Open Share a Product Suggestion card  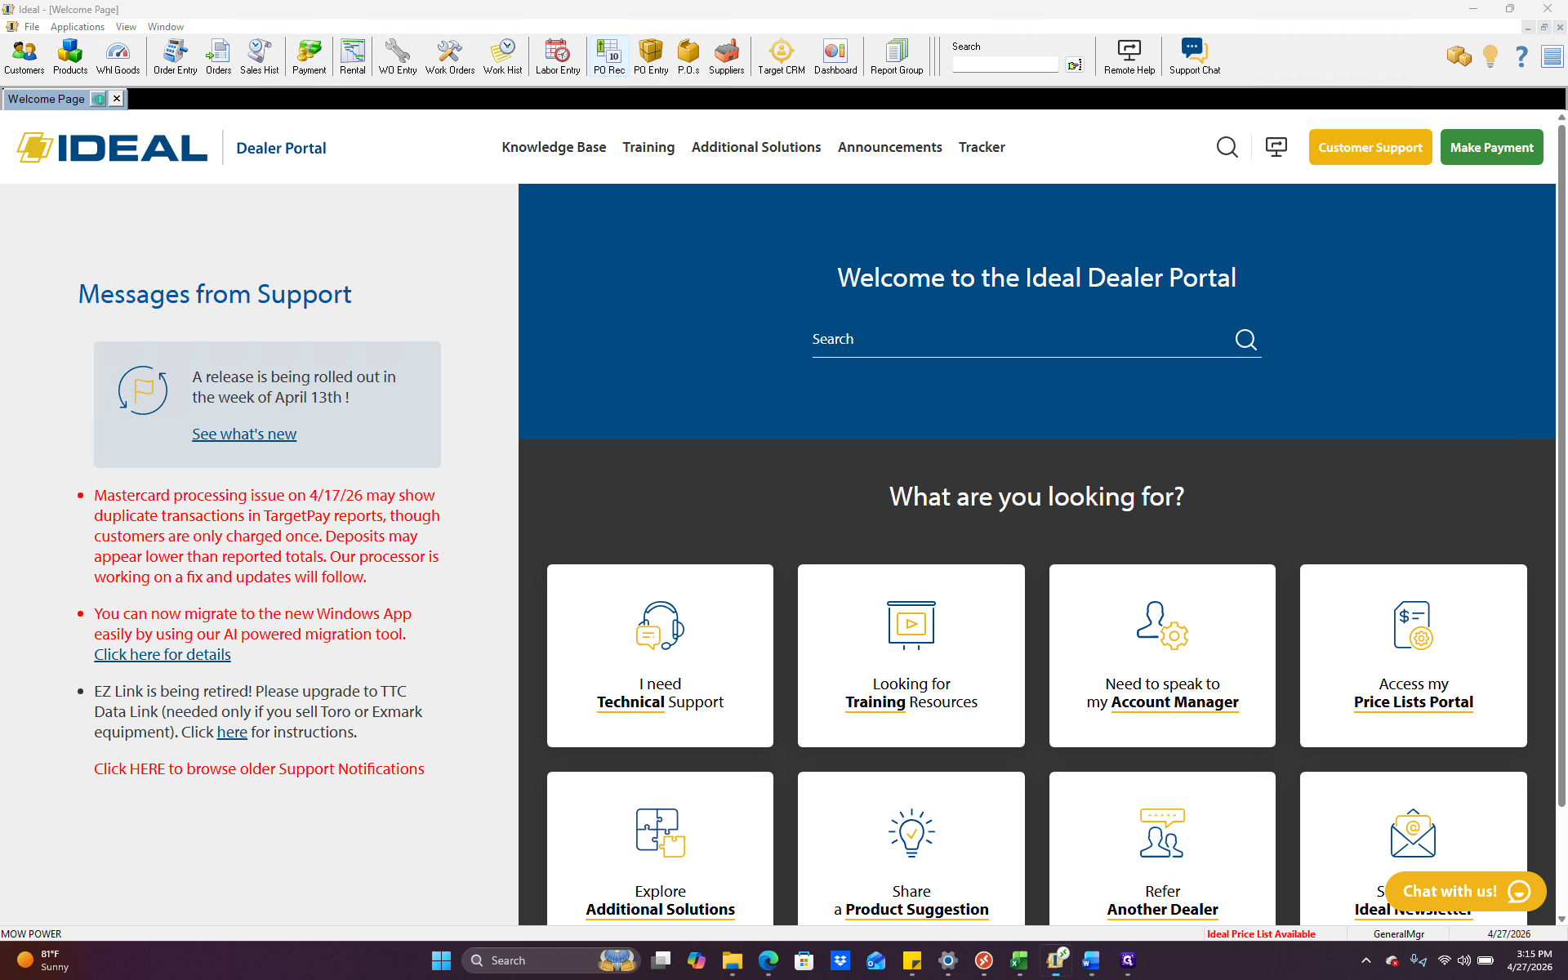coord(911,849)
